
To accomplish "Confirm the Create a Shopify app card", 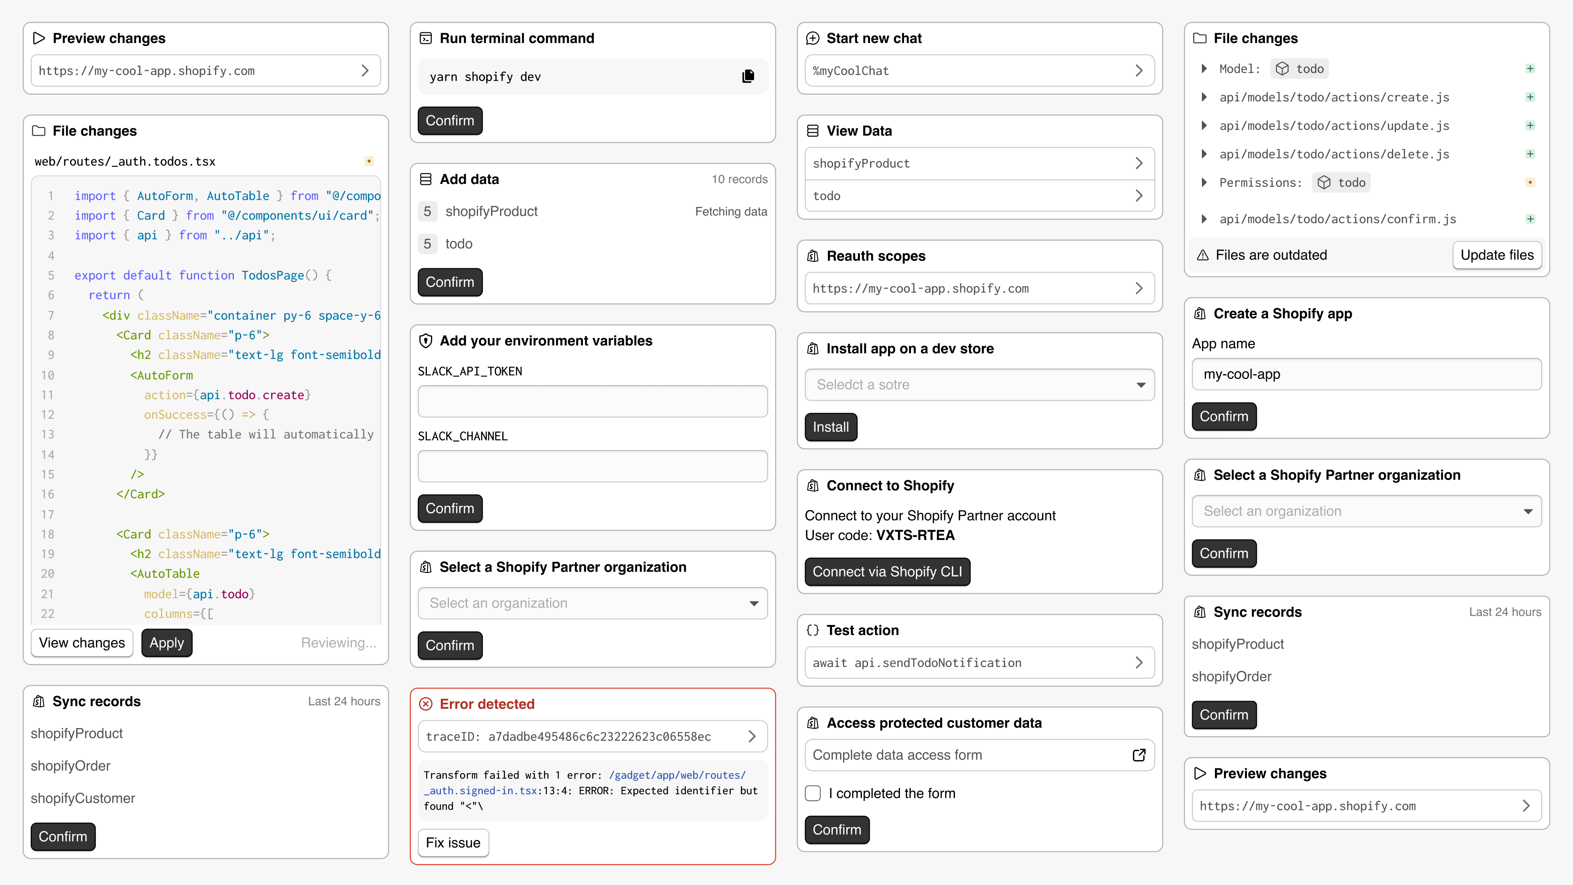I will 1224,417.
